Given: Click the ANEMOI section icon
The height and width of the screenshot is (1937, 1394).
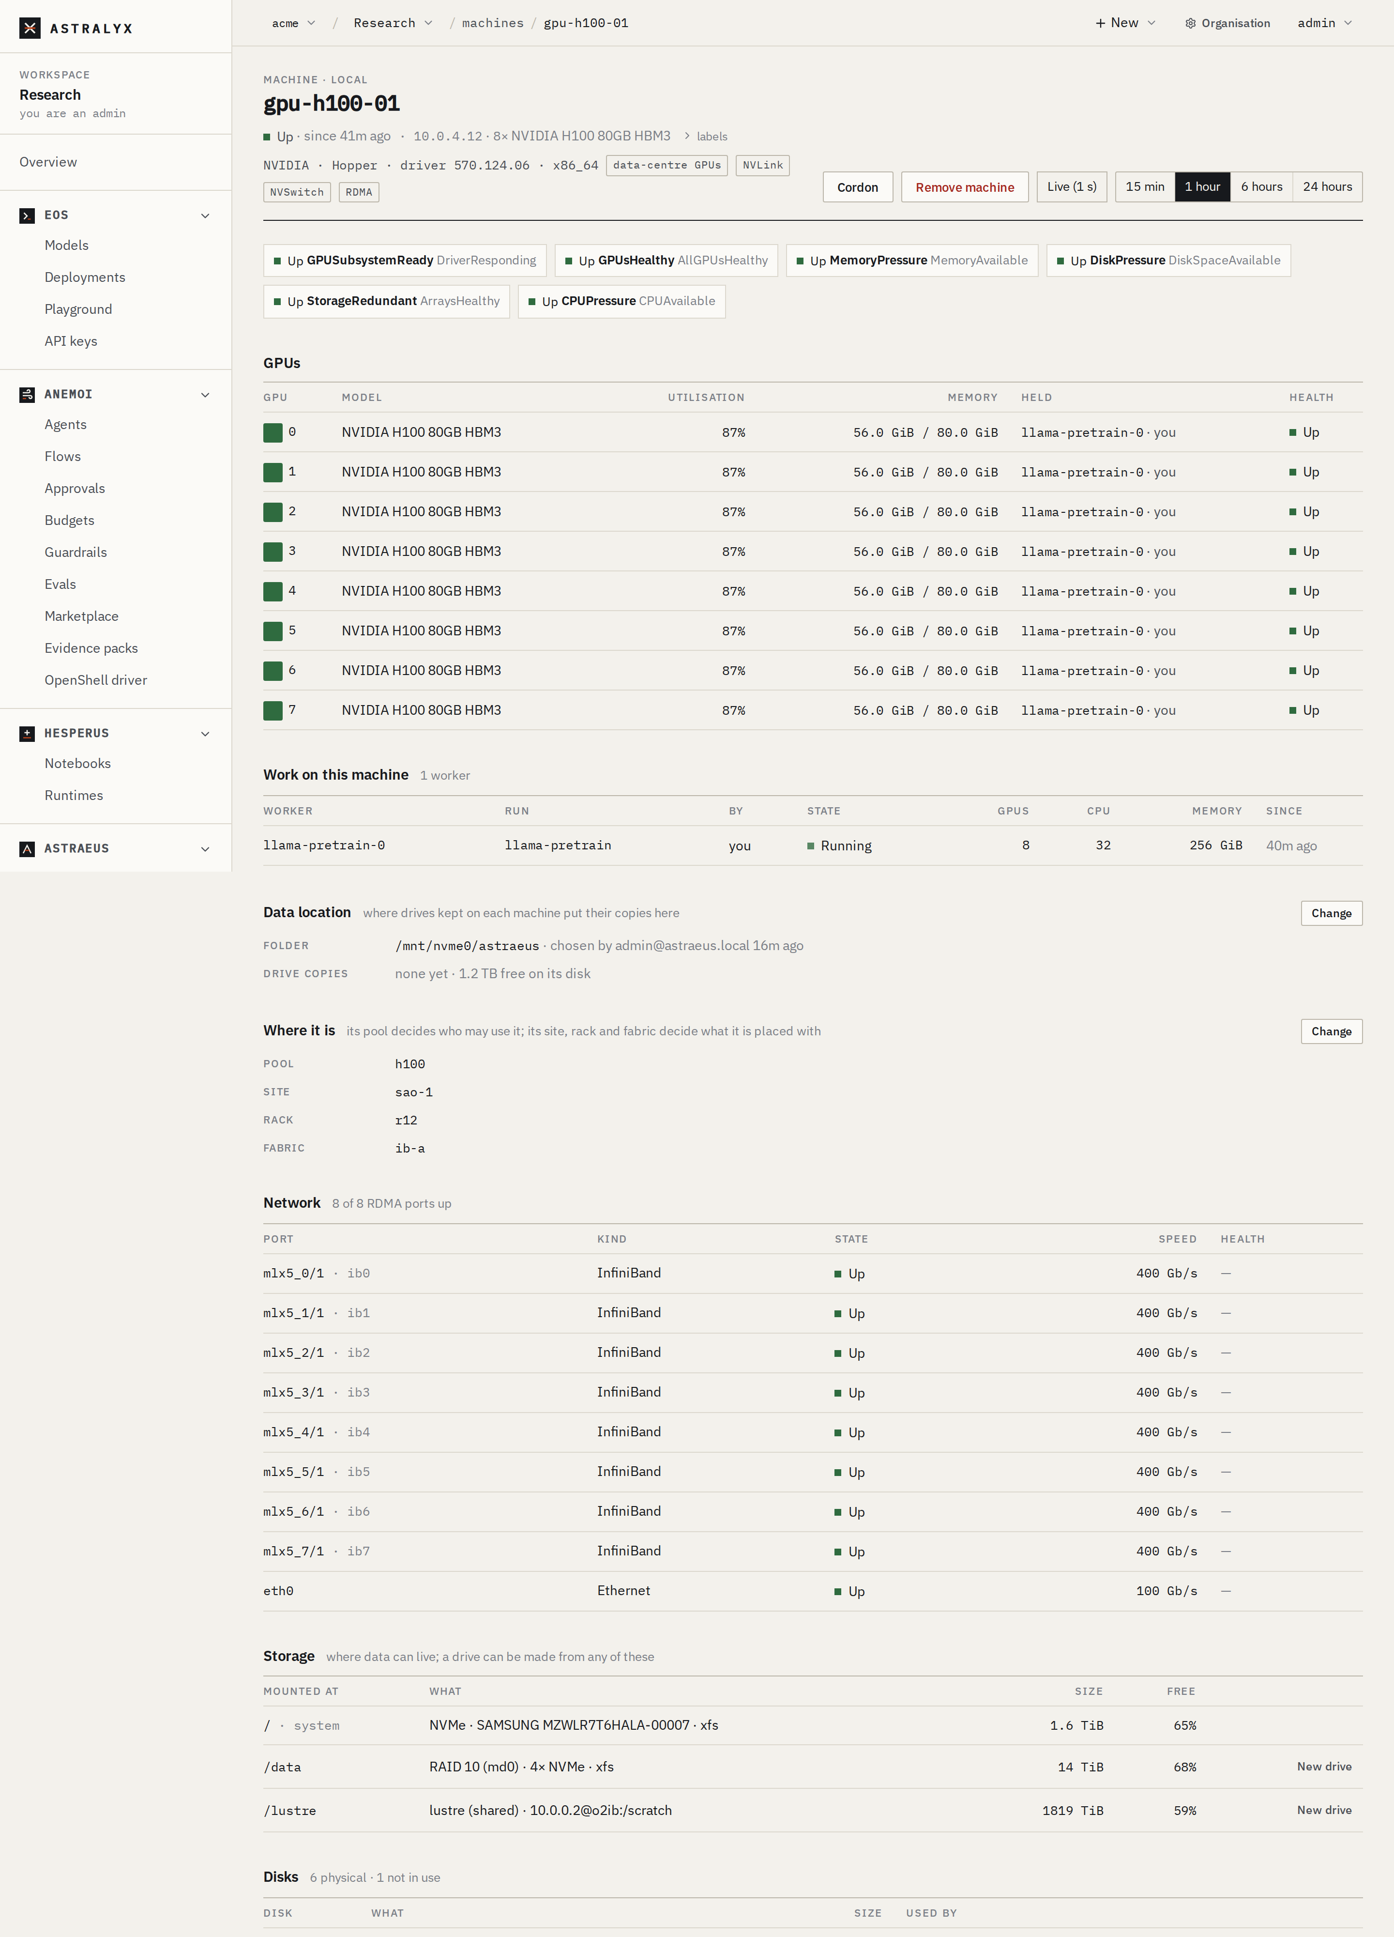Looking at the screenshot, I should [27, 395].
